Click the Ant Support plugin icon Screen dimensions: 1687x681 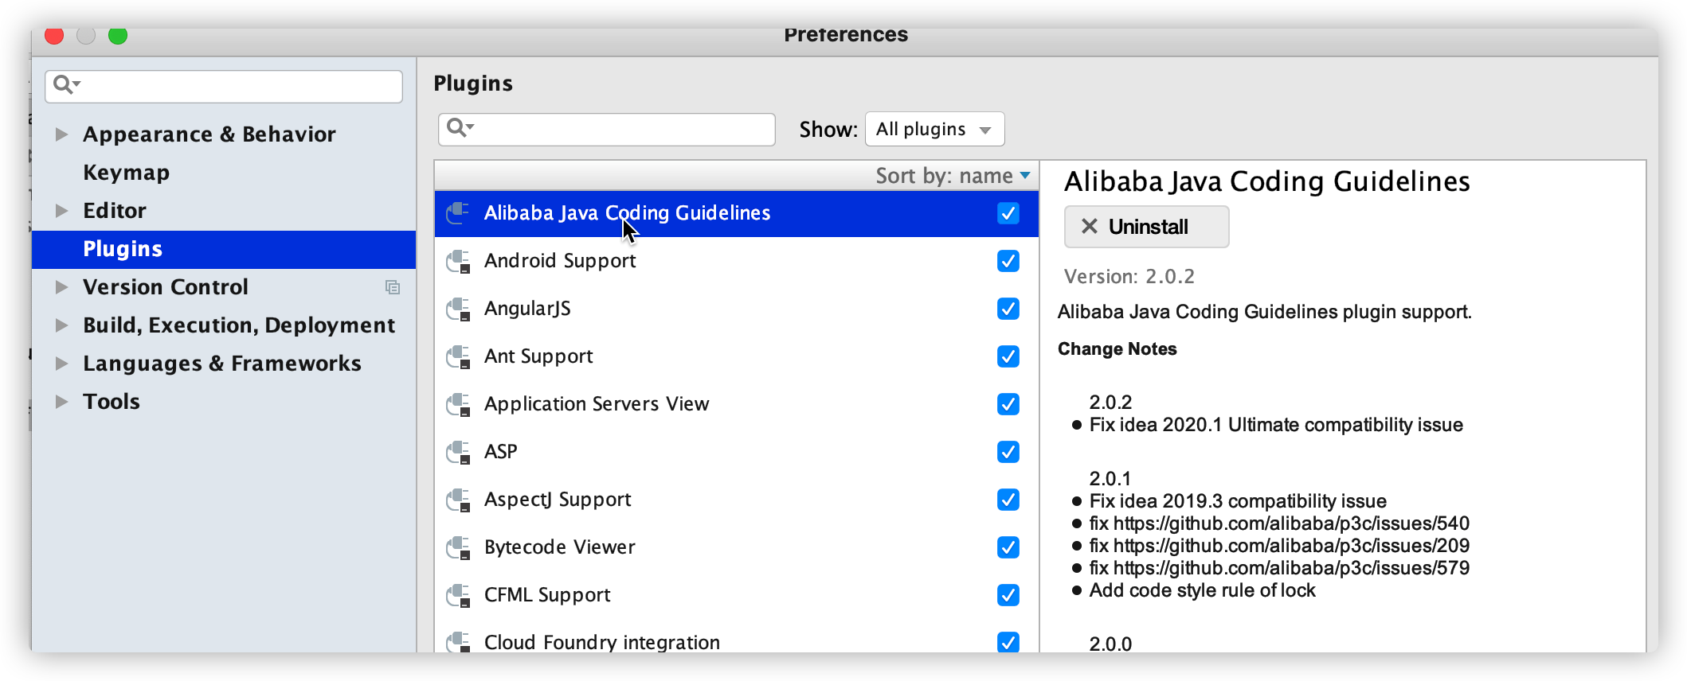[x=458, y=356]
